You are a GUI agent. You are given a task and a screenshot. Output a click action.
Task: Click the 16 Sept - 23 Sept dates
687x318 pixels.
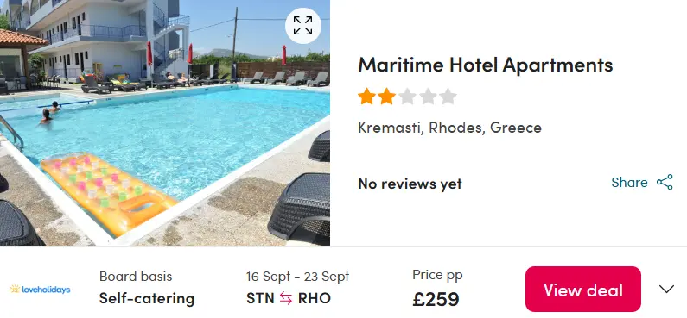pos(297,277)
